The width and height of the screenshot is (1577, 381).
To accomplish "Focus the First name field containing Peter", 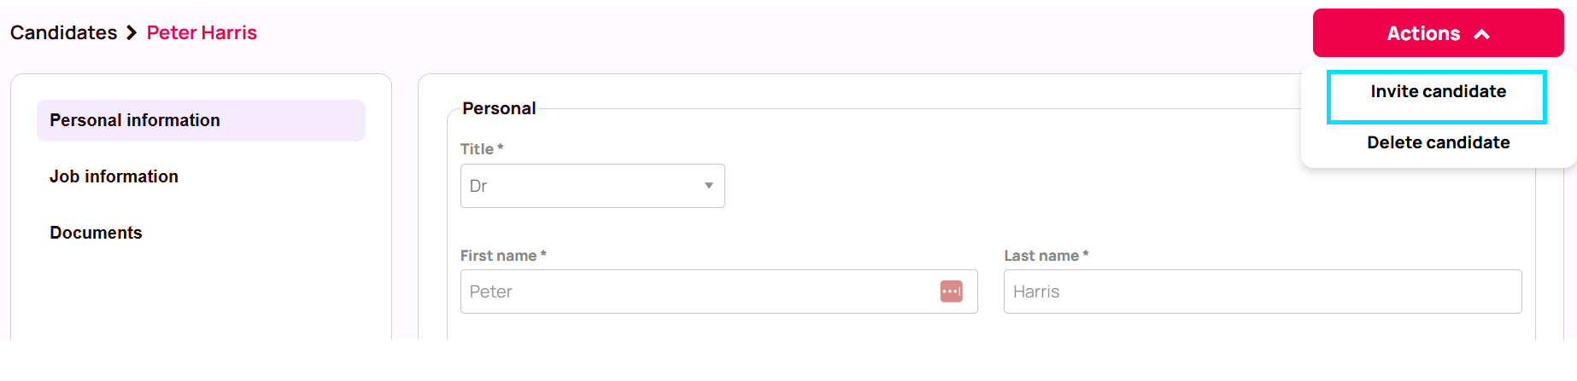I will [x=718, y=292].
